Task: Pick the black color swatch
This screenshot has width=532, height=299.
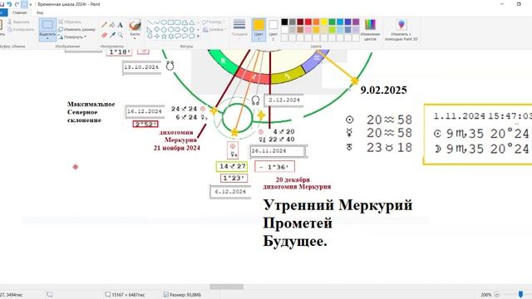Action: pyautogui.click(x=284, y=22)
